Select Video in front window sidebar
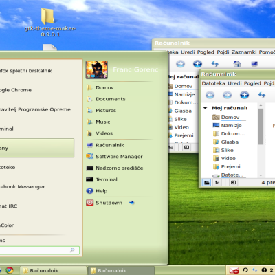 (224, 159)
